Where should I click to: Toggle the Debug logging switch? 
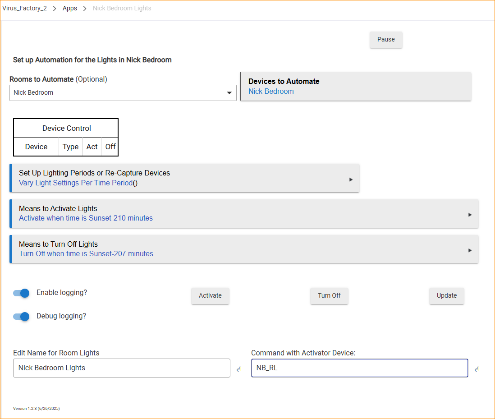21,316
